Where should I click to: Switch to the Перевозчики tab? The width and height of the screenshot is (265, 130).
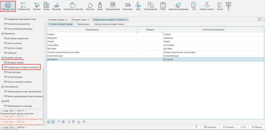(83, 24)
